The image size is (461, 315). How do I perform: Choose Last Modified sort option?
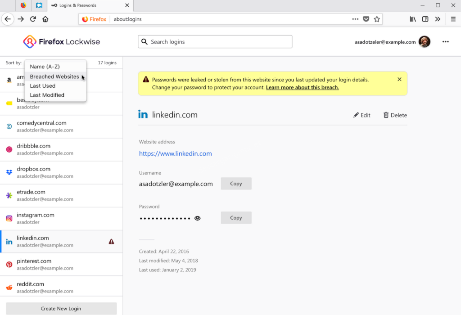coord(47,95)
